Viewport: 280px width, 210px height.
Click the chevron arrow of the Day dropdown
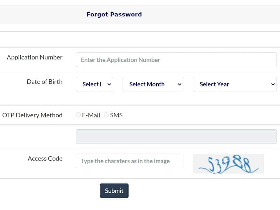tap(109, 84)
